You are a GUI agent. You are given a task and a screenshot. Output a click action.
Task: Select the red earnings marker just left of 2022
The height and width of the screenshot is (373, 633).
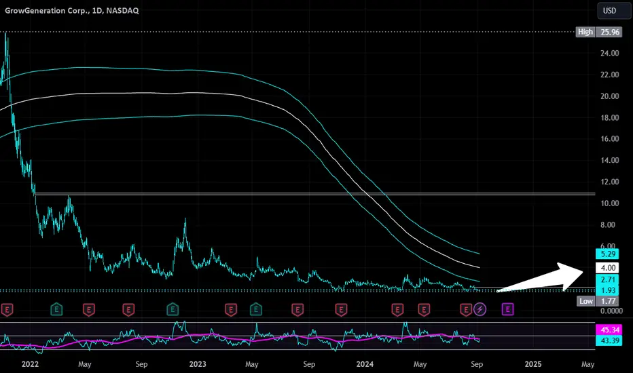7,309
